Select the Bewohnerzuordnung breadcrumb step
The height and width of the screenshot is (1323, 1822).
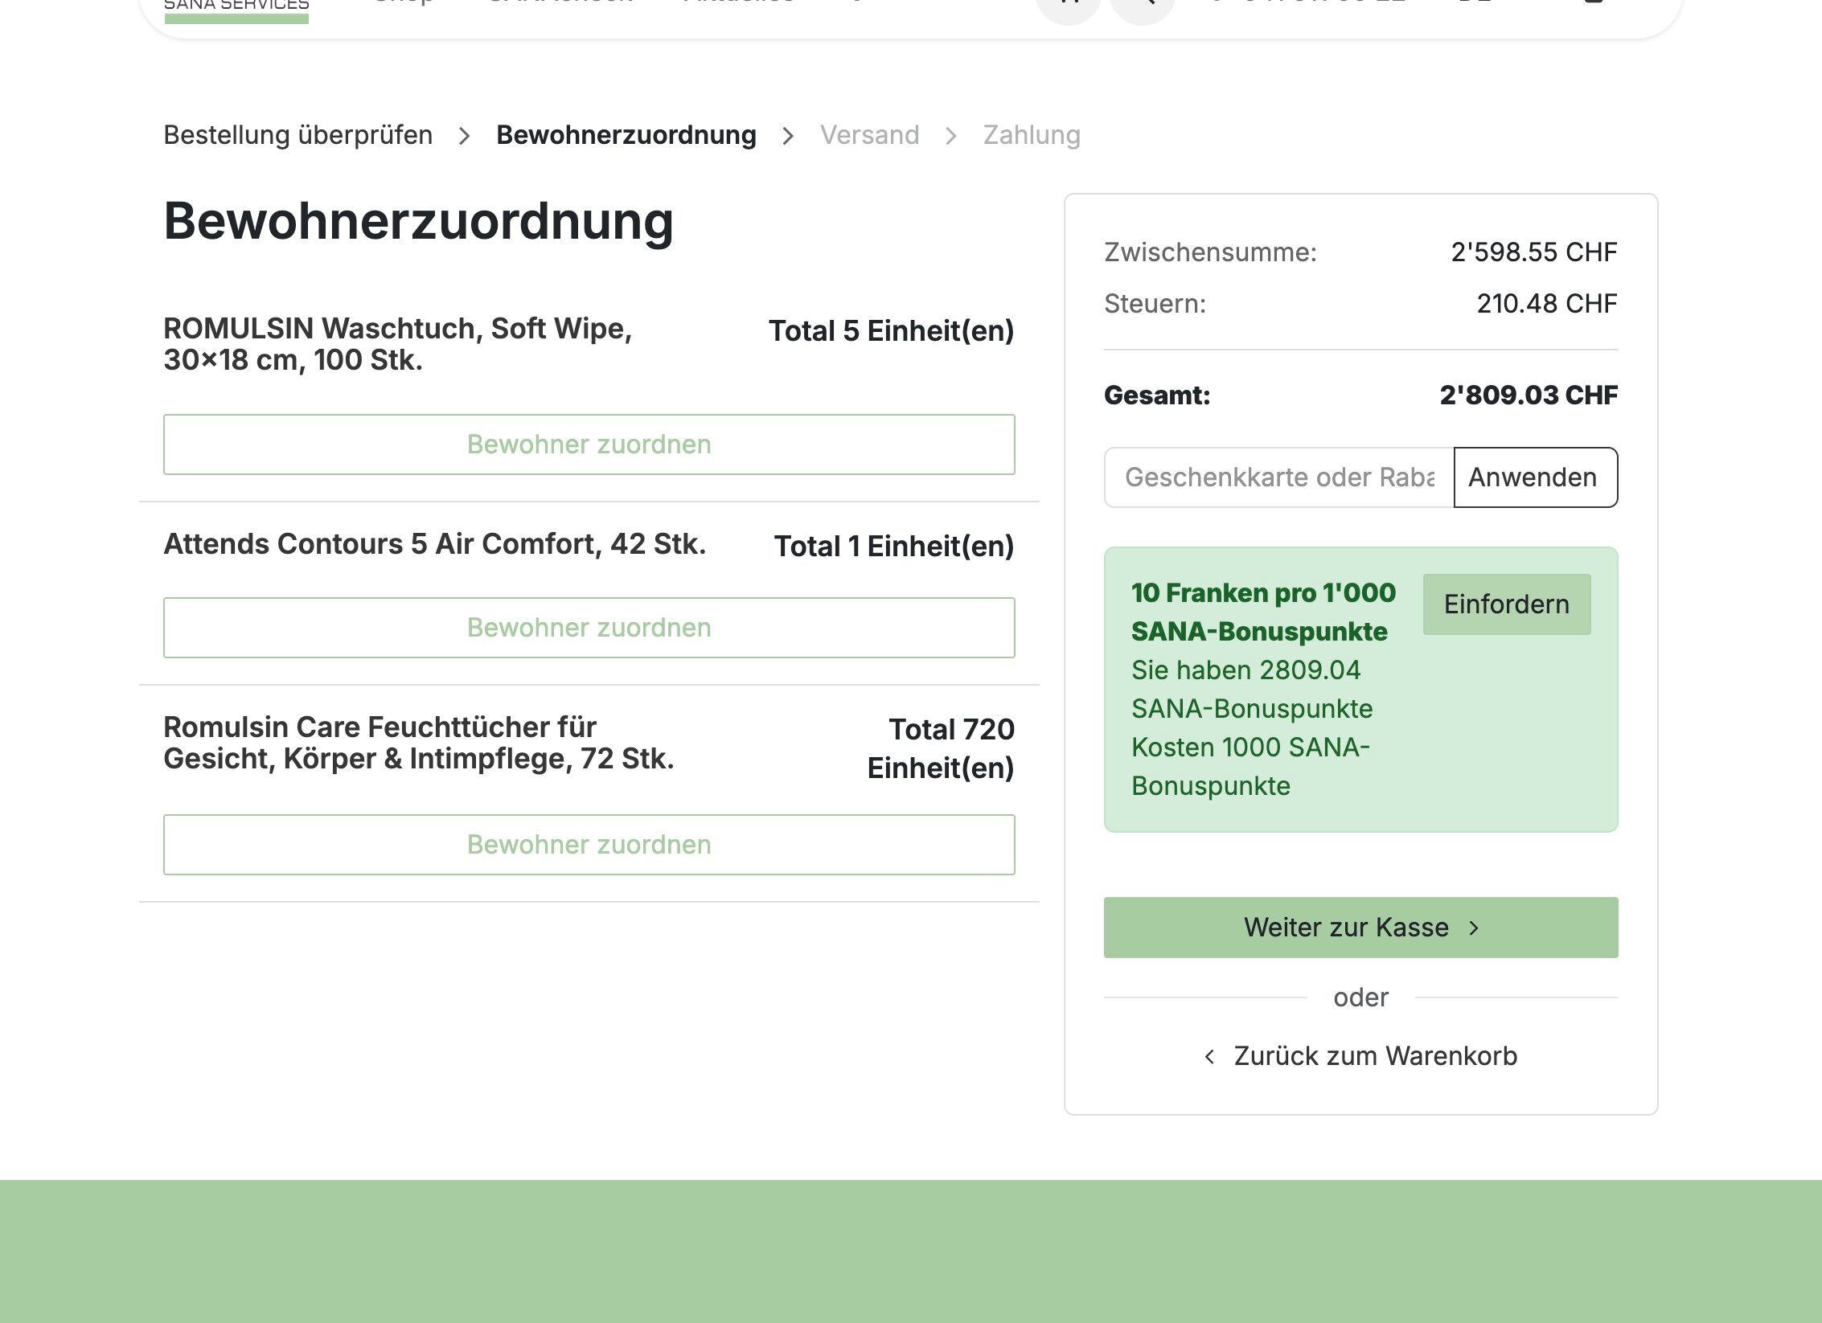(x=626, y=135)
